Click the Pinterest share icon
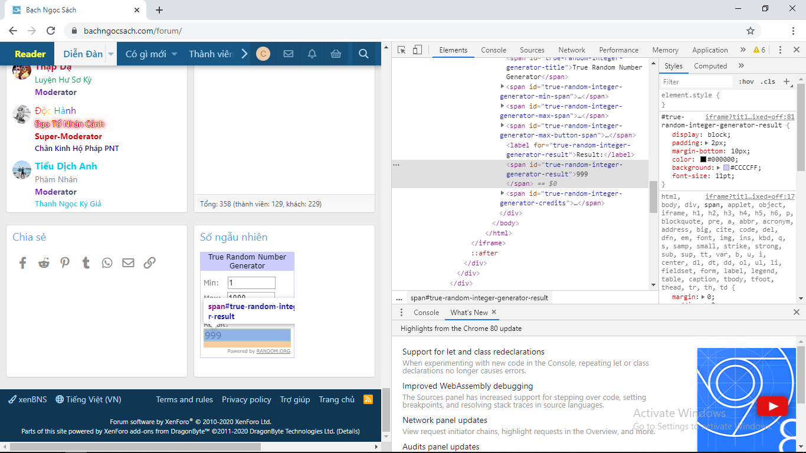Image resolution: width=806 pixels, height=453 pixels. (65, 263)
